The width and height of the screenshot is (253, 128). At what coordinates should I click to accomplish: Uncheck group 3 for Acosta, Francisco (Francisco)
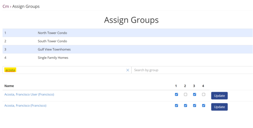tap(194, 106)
